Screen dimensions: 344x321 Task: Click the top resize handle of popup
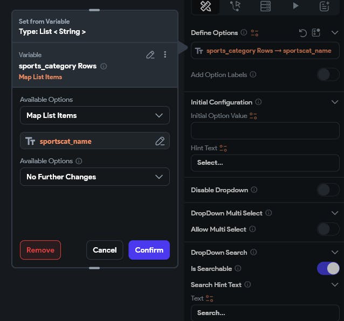point(94,10)
